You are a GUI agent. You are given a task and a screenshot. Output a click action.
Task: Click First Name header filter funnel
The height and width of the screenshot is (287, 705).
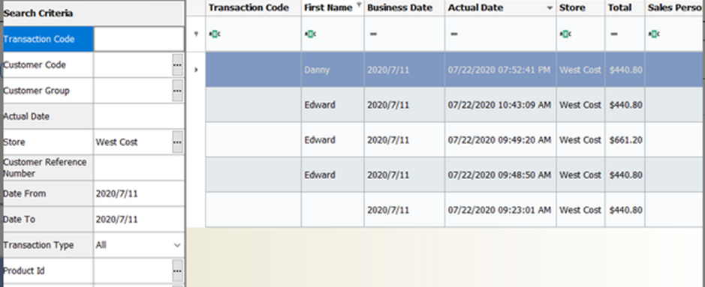[359, 5]
